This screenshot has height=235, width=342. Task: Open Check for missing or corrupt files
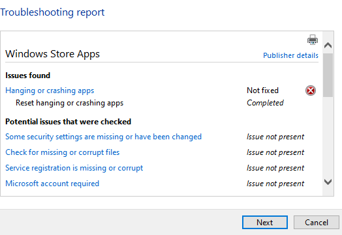pos(63,152)
